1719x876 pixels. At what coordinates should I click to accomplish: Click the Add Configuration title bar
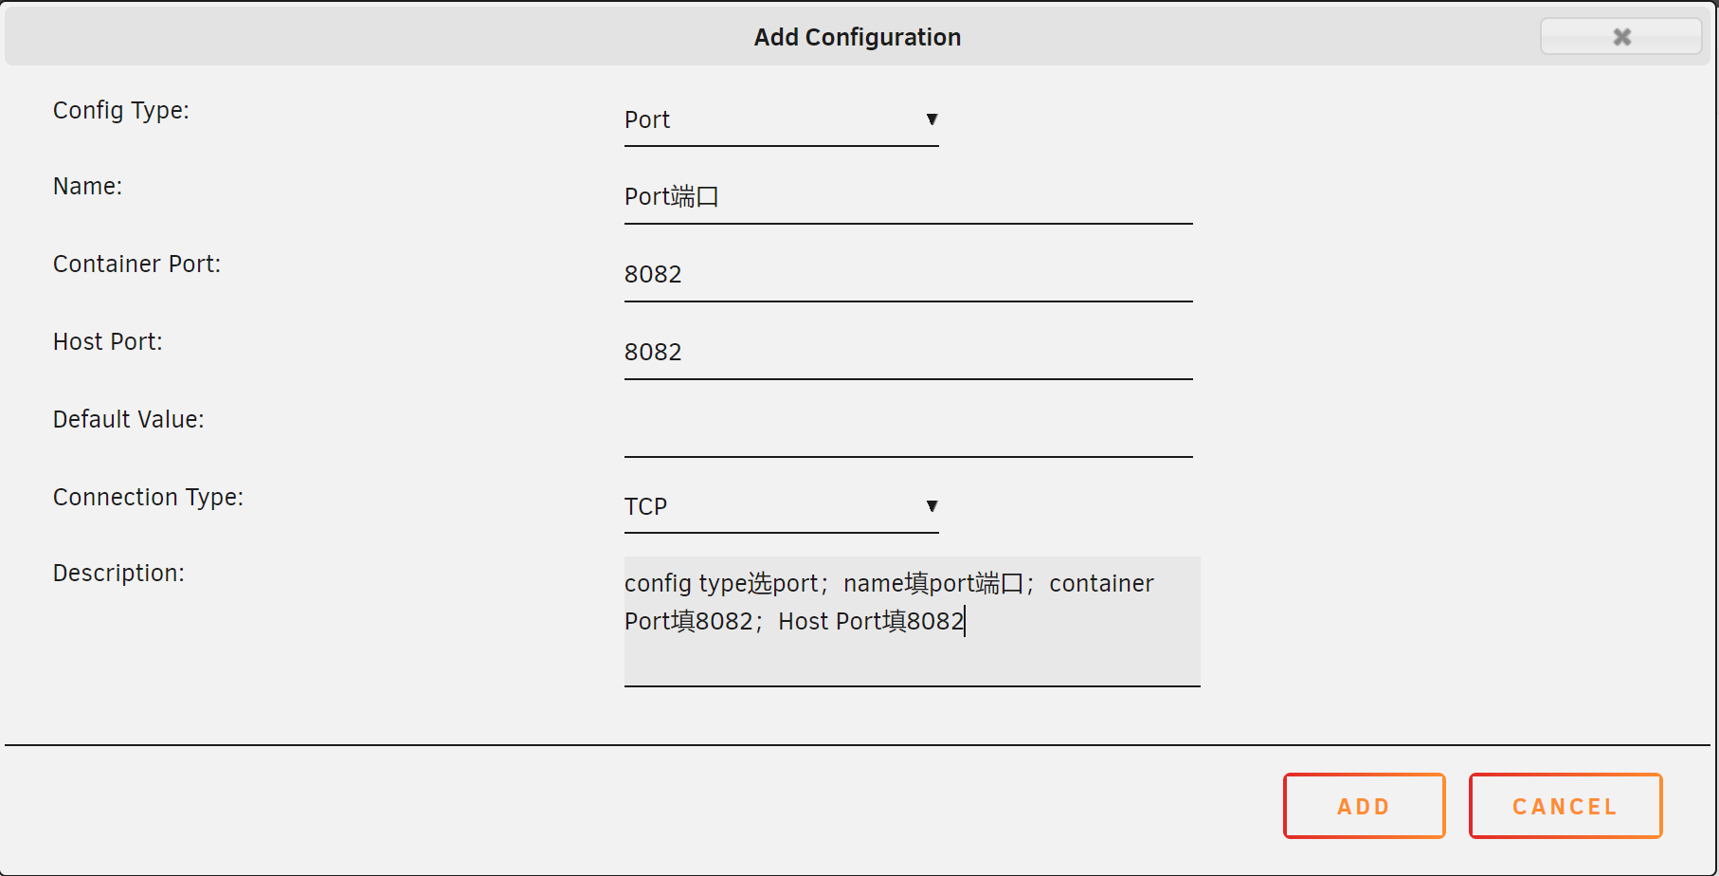(x=858, y=37)
